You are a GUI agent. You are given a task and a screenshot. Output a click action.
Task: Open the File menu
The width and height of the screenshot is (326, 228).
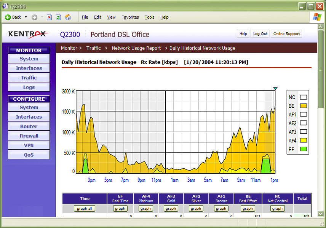click(85, 17)
